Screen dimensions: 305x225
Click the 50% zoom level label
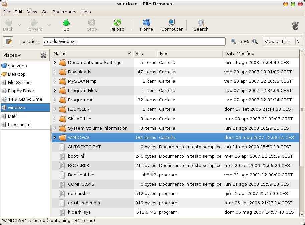click(x=244, y=42)
